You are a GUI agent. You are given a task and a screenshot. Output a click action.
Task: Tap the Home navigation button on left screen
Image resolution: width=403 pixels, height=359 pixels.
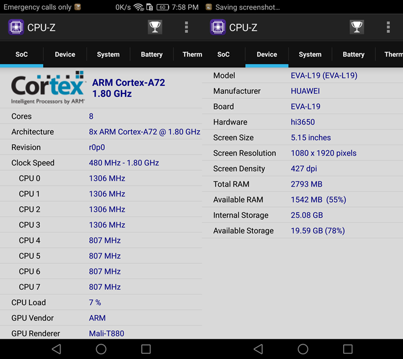coord(101,349)
